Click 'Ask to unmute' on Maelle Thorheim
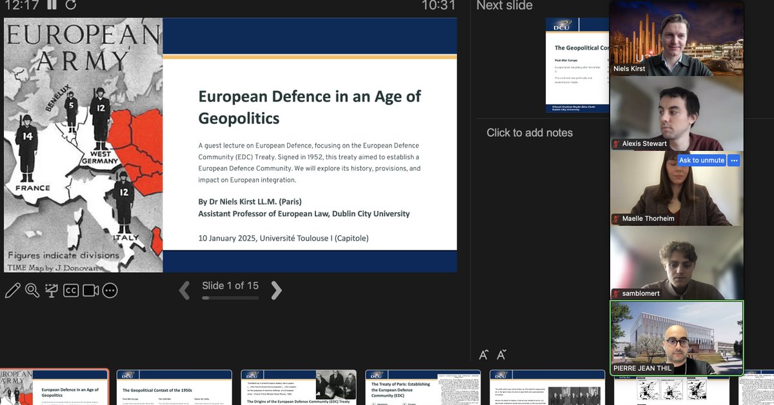Screen dimensions: 774x405 (x=702, y=160)
